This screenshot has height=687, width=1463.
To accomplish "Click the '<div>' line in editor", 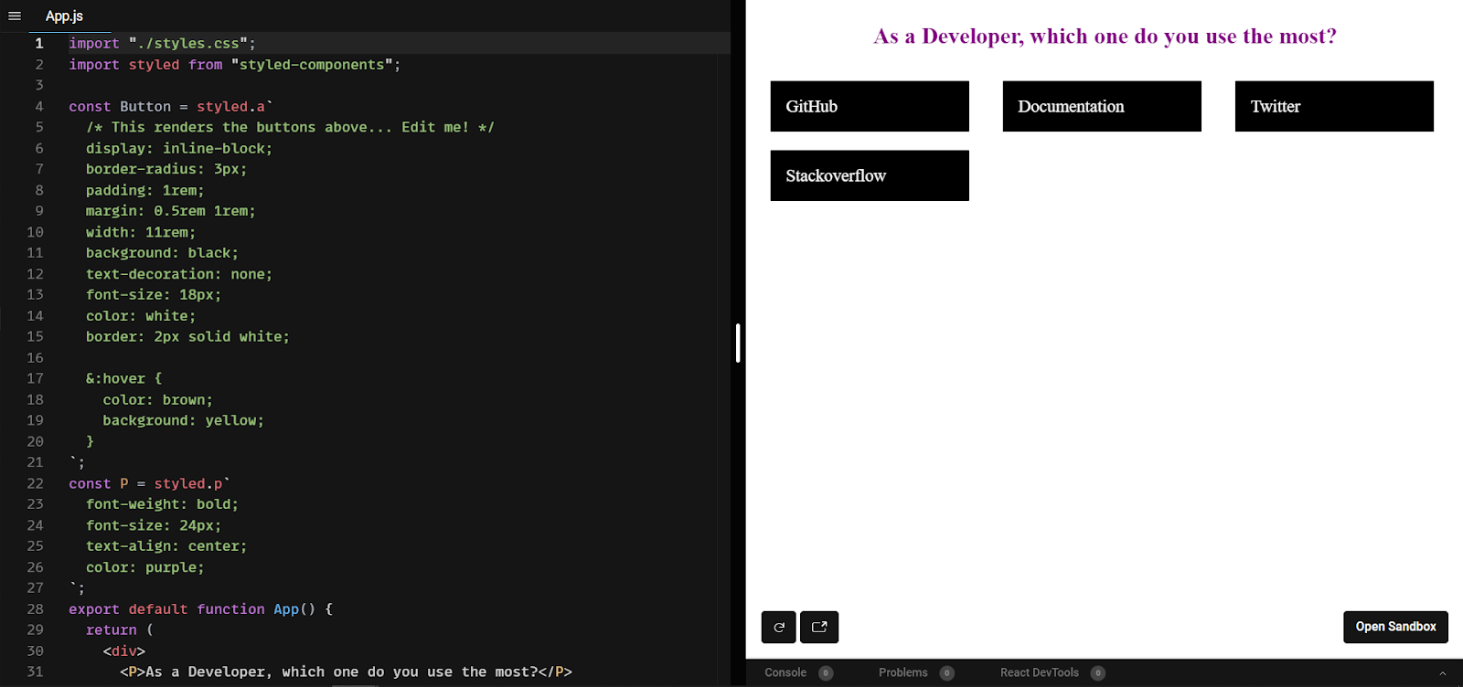I will [x=123, y=650].
